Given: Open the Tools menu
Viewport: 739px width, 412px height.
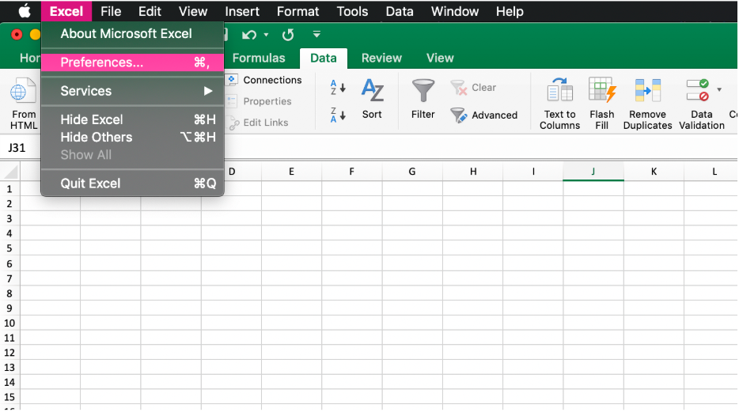Looking at the screenshot, I should point(352,11).
